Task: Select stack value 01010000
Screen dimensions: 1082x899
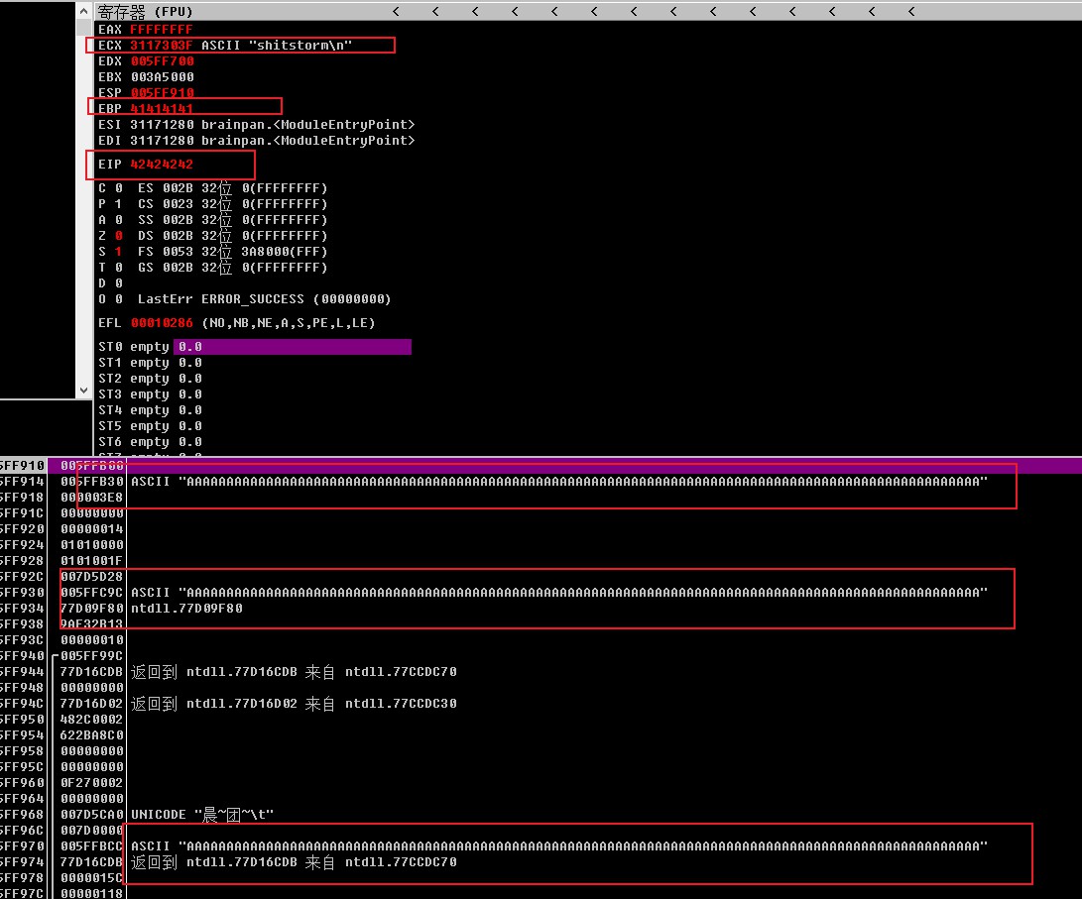Action: (92, 545)
